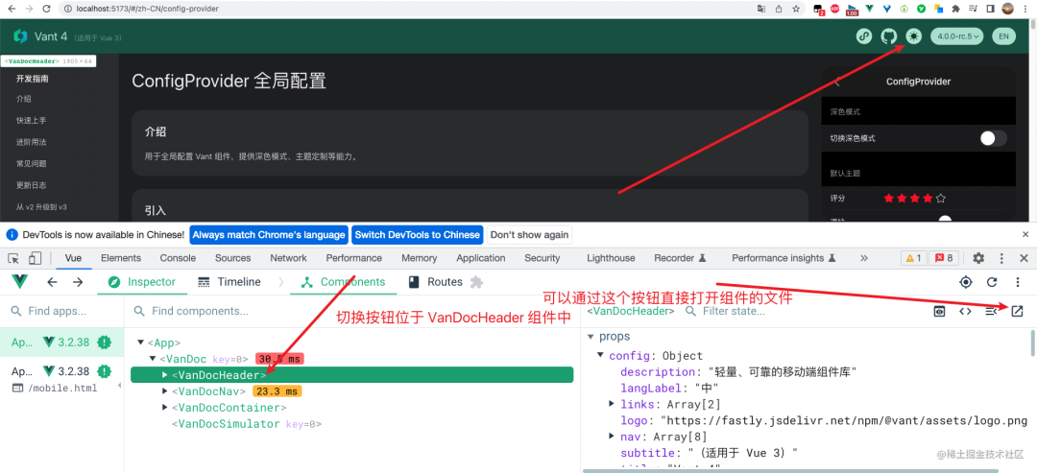Image resolution: width=1037 pixels, height=473 pixels.
Task: Expand the VanDocNav tree node
Action: pos(165,391)
